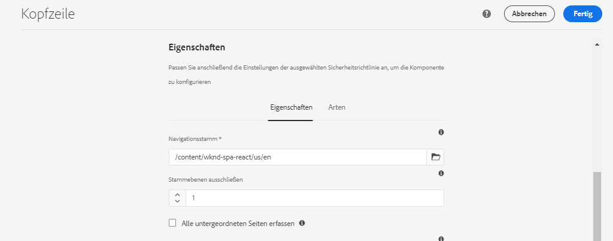Click the Abbrechen button
This screenshot has width=613, height=241.
(529, 14)
